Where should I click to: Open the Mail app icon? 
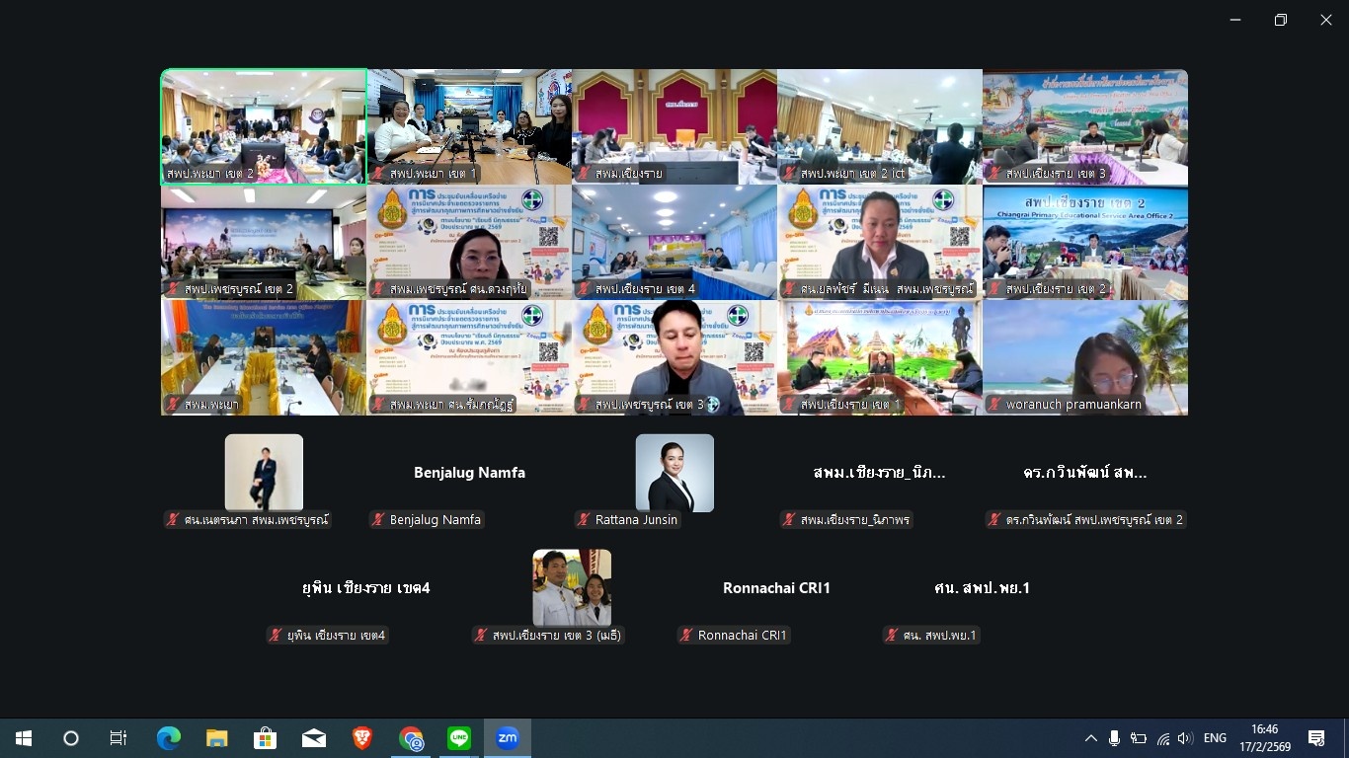click(314, 738)
